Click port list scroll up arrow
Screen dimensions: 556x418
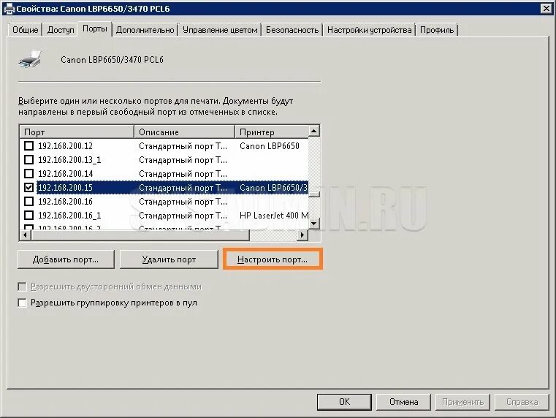(314, 132)
